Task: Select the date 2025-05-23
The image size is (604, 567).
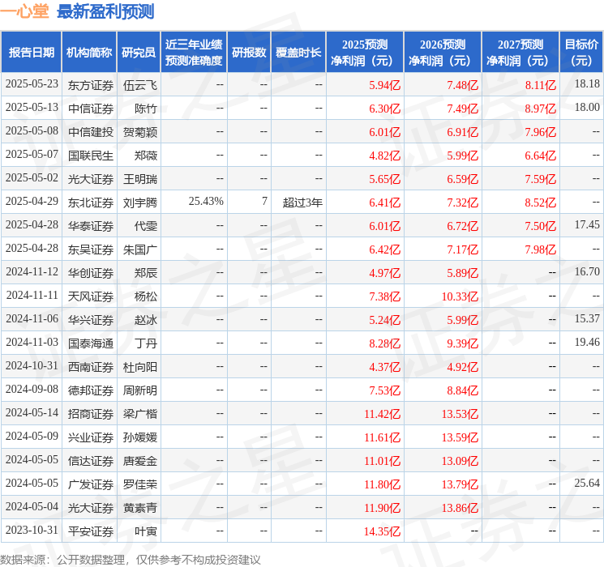Action: pos(32,84)
